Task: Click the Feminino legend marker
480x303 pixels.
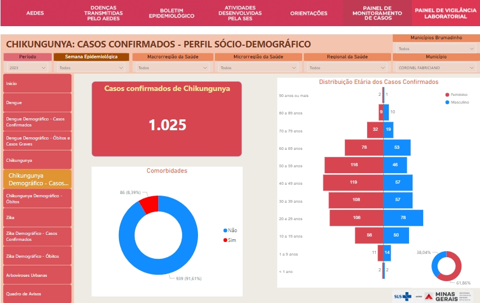Action: [x=447, y=94]
